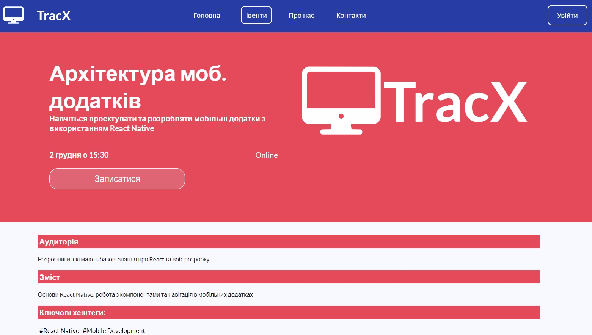This screenshot has width=592, height=335.
Task: Click the Записатися signup button
Action: point(117,178)
